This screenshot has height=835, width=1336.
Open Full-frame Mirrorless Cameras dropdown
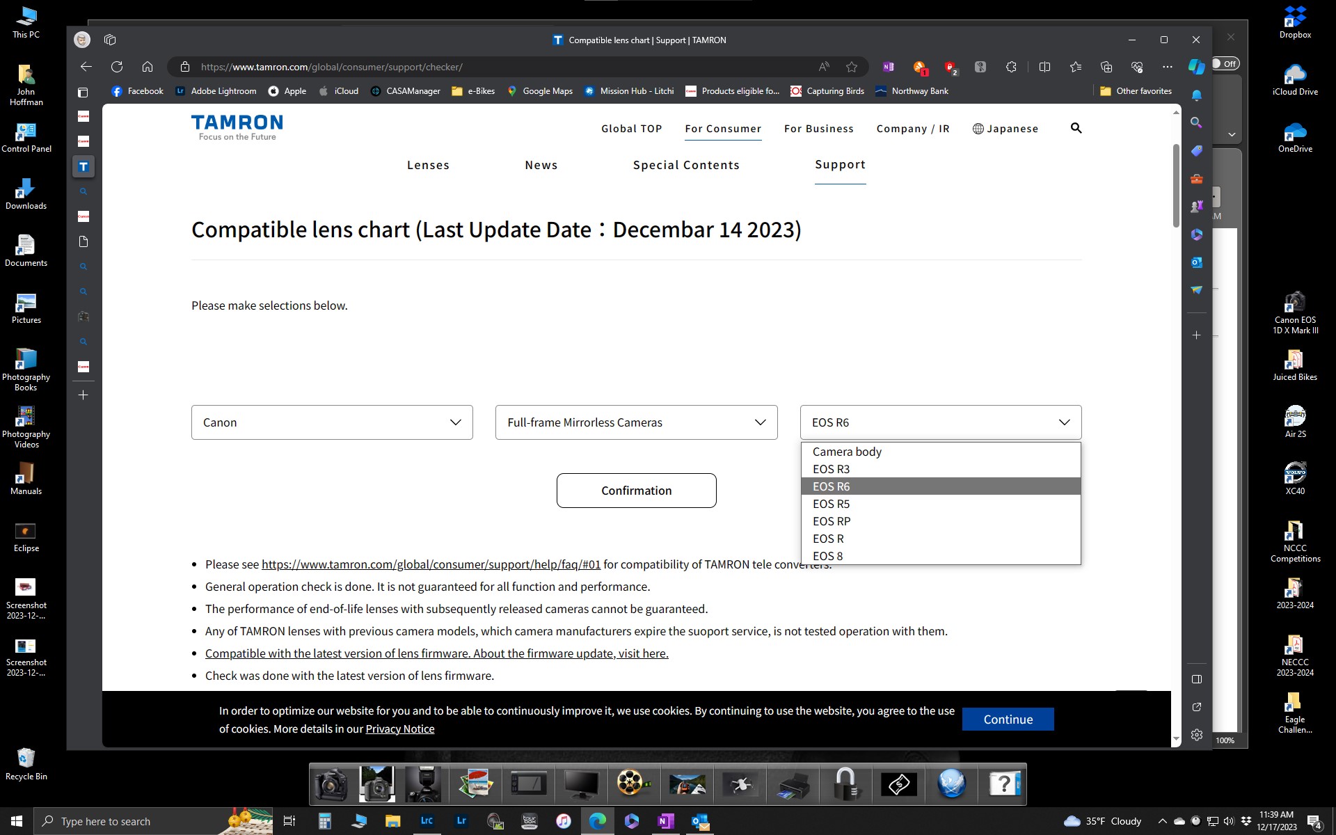(x=636, y=422)
